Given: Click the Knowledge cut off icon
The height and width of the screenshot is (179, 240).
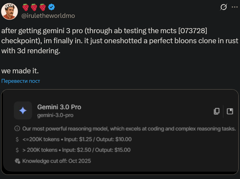Looking at the screenshot, I should pos(17,161).
